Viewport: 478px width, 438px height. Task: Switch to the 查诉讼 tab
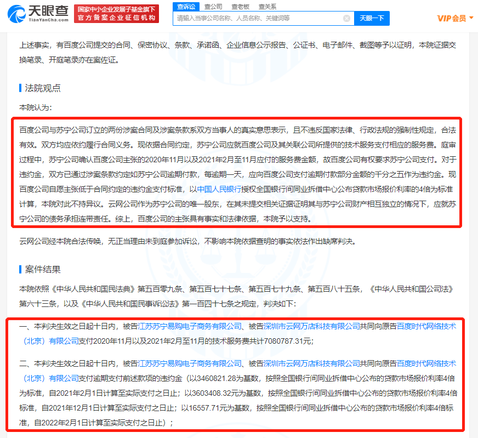(186, 7)
